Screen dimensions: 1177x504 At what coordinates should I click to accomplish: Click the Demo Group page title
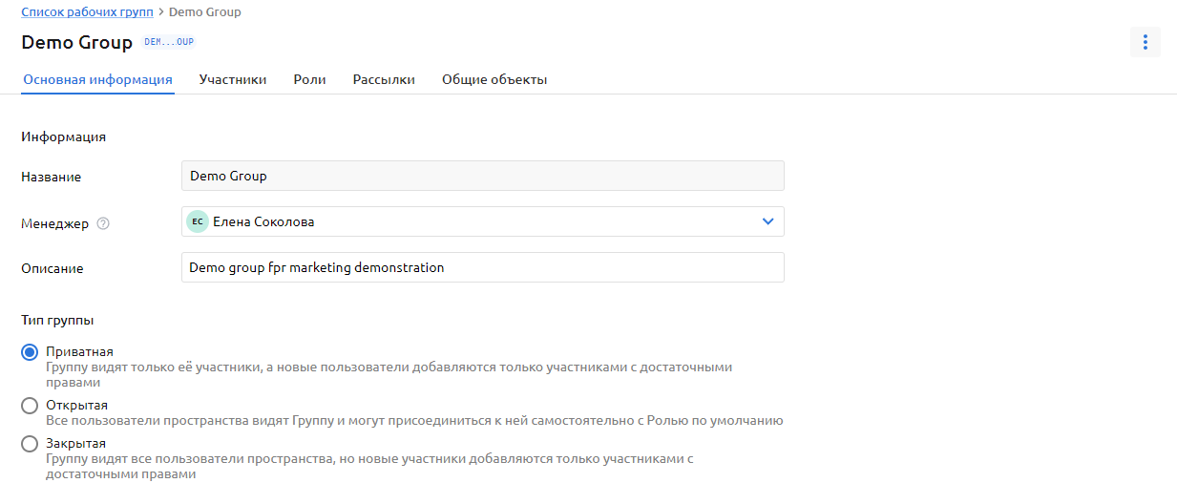(76, 43)
